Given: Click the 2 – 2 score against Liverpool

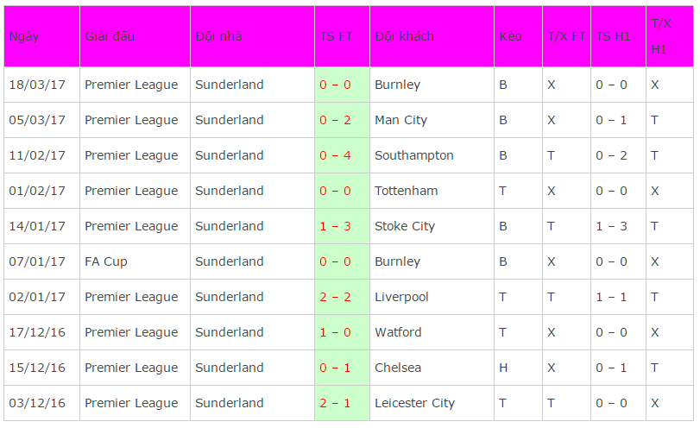Looking at the screenshot, I should tap(335, 297).
